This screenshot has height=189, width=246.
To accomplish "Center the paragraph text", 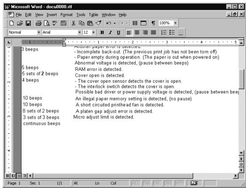I will point(137,32).
